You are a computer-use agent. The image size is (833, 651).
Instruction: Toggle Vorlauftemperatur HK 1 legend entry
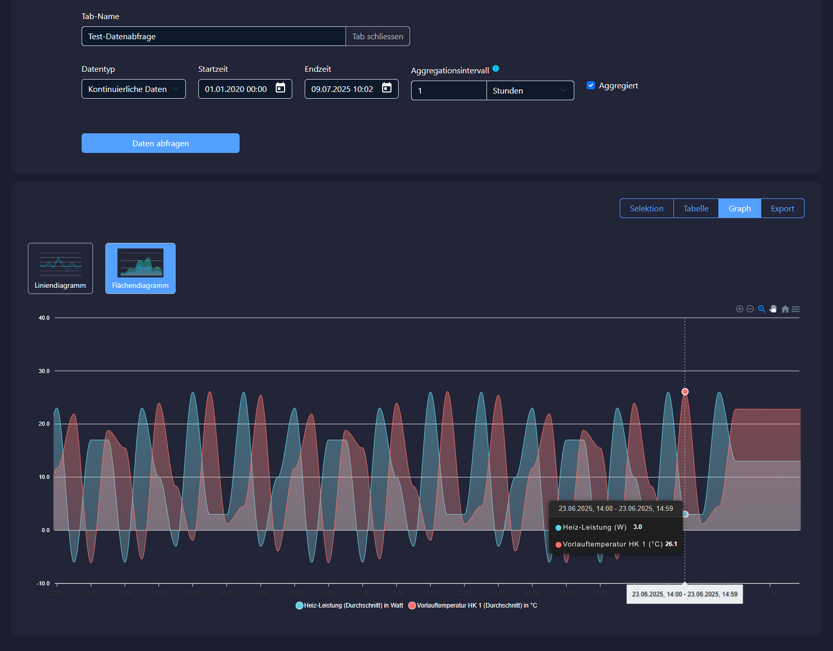[x=473, y=606]
